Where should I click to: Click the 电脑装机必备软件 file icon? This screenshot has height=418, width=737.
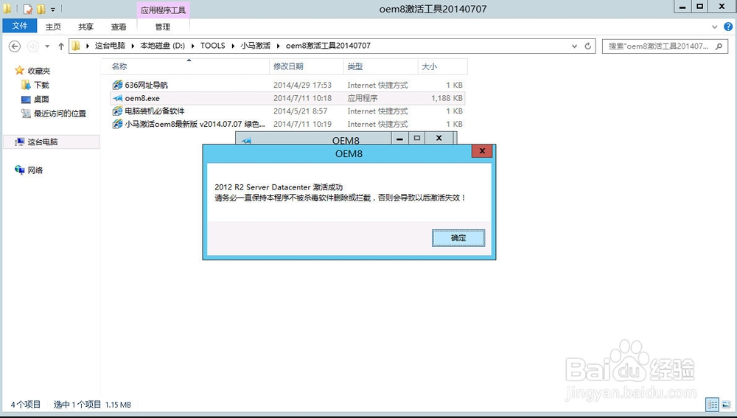(117, 111)
